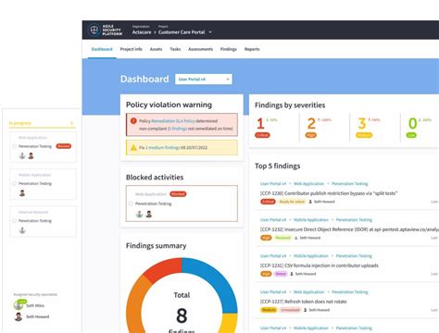439x333 pixels.
Task: Open the Web Application breadcrumb above CCP-1230
Action: tap(308, 184)
